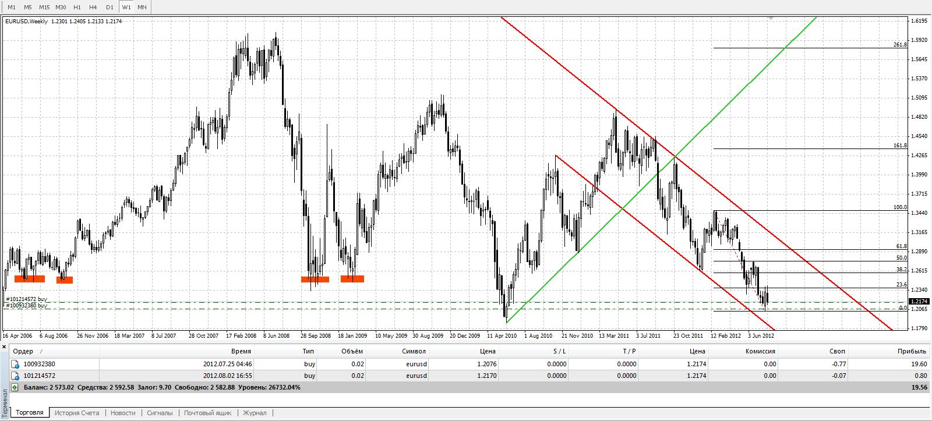Viewport: 932px width, 421px height.
Task: Click the 1.6195 price scale value
Action: (919, 21)
